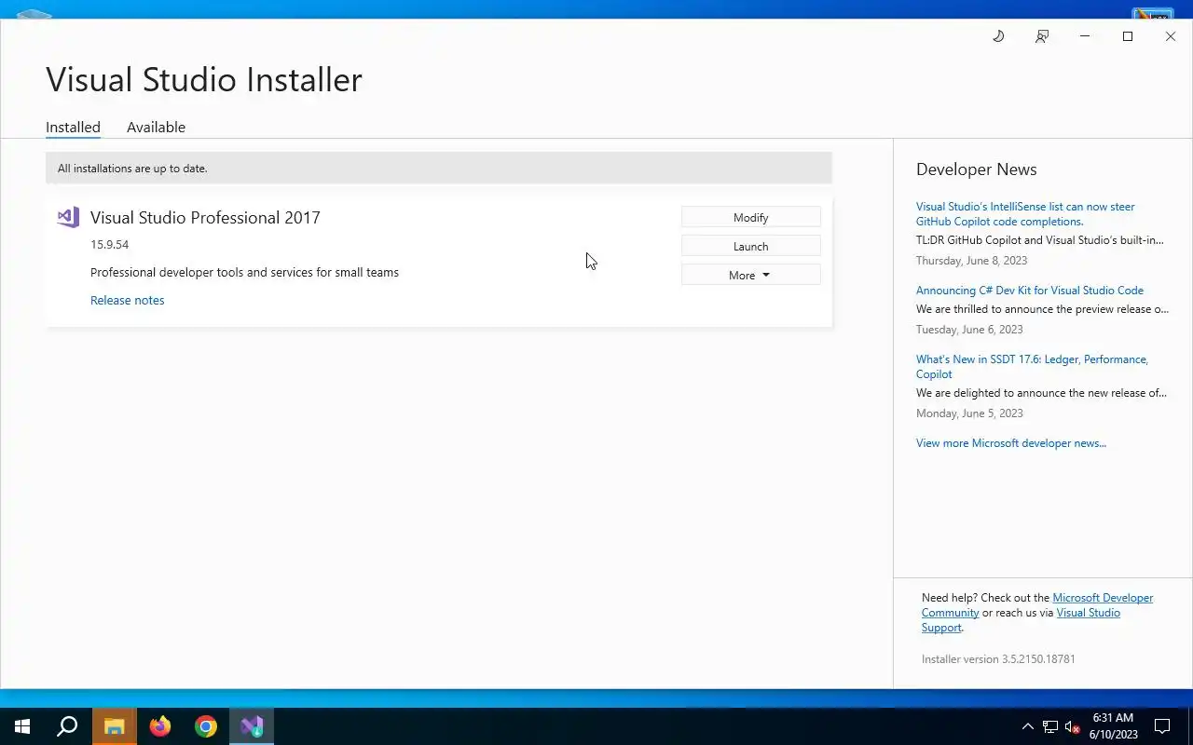
Task: Show hidden system tray icons
Action: tap(1028, 726)
